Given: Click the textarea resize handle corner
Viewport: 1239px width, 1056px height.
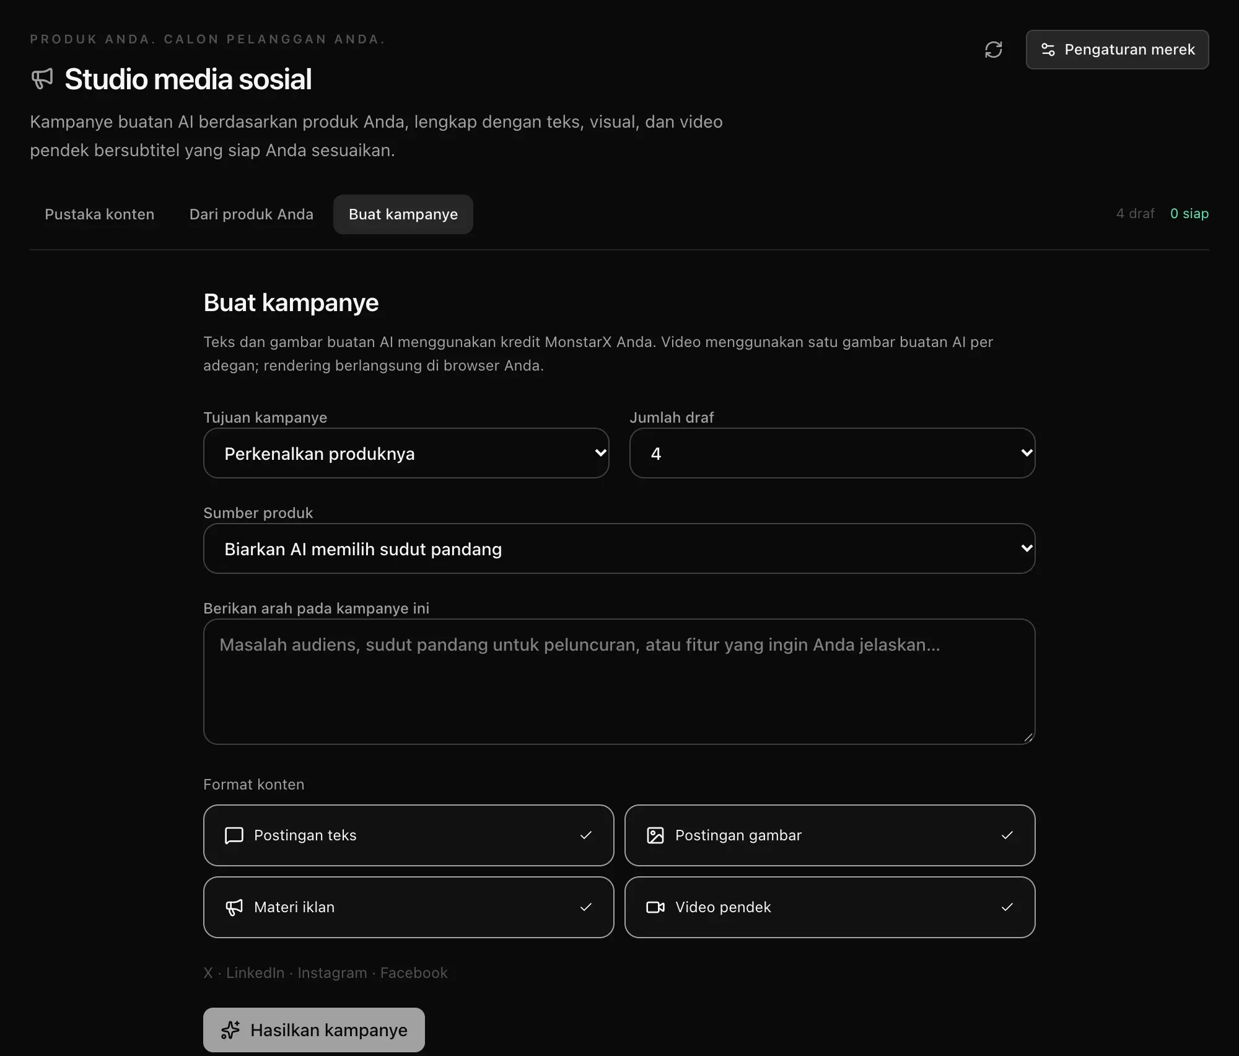Looking at the screenshot, I should [1028, 737].
